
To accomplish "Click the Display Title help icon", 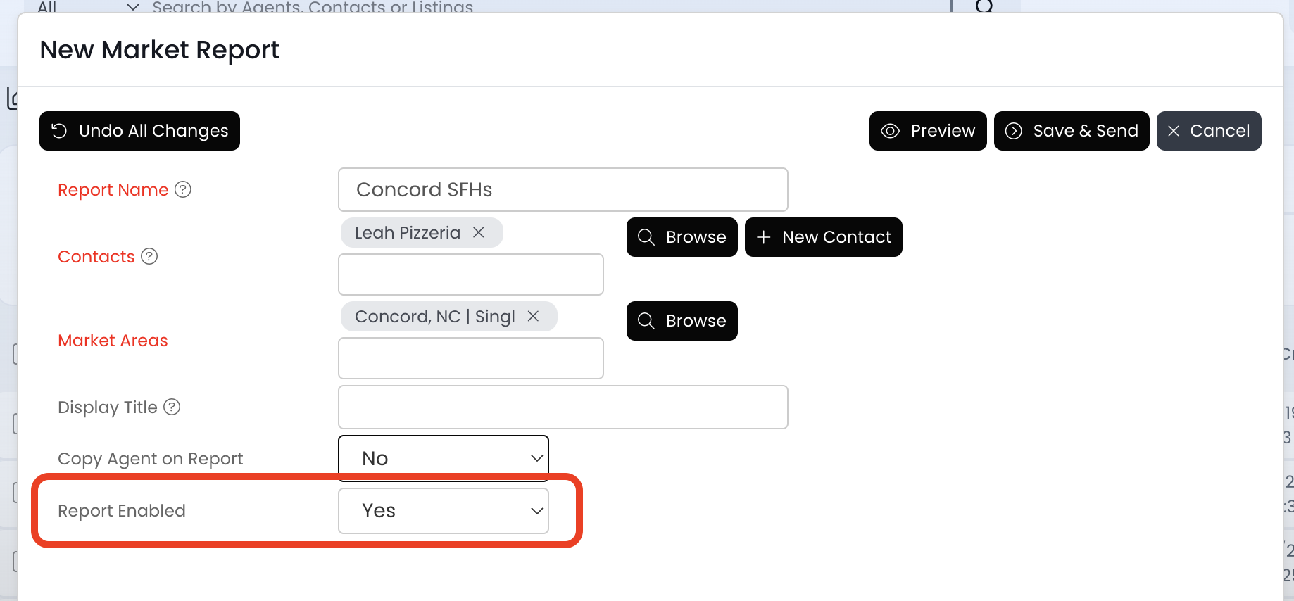I will [172, 407].
